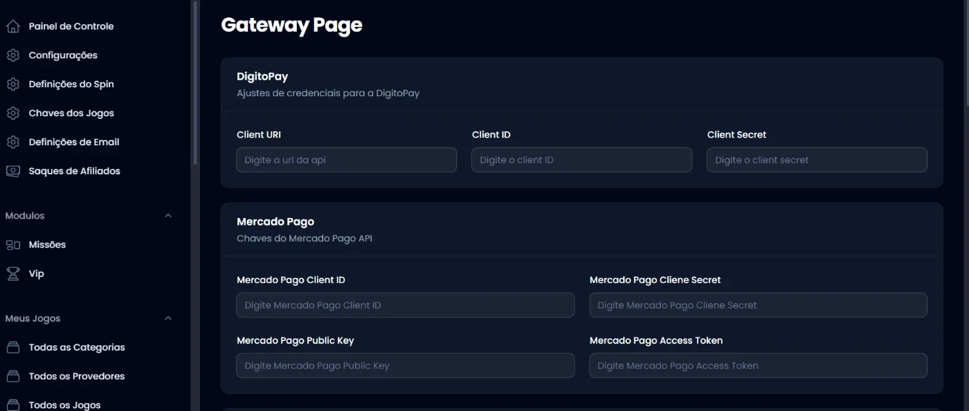
Task: Click the gear icon beside Definições do Spin
Action: (x=12, y=84)
